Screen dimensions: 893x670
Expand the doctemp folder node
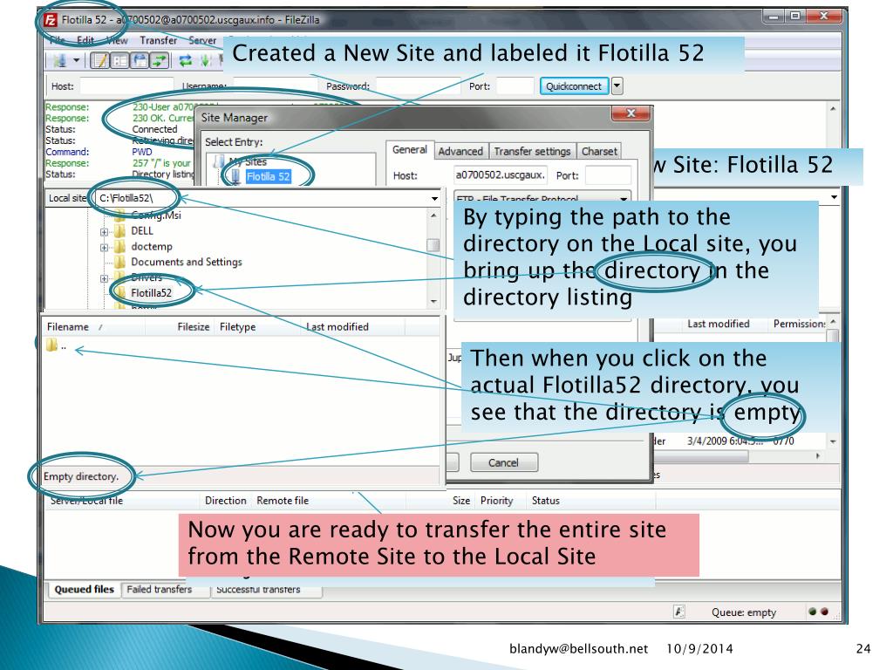coord(104,247)
